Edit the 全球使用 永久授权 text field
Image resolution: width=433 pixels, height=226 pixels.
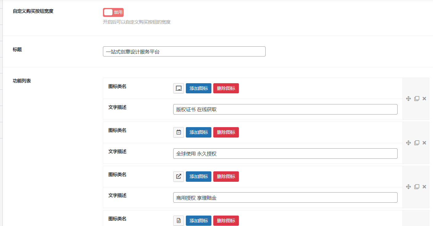(285, 154)
